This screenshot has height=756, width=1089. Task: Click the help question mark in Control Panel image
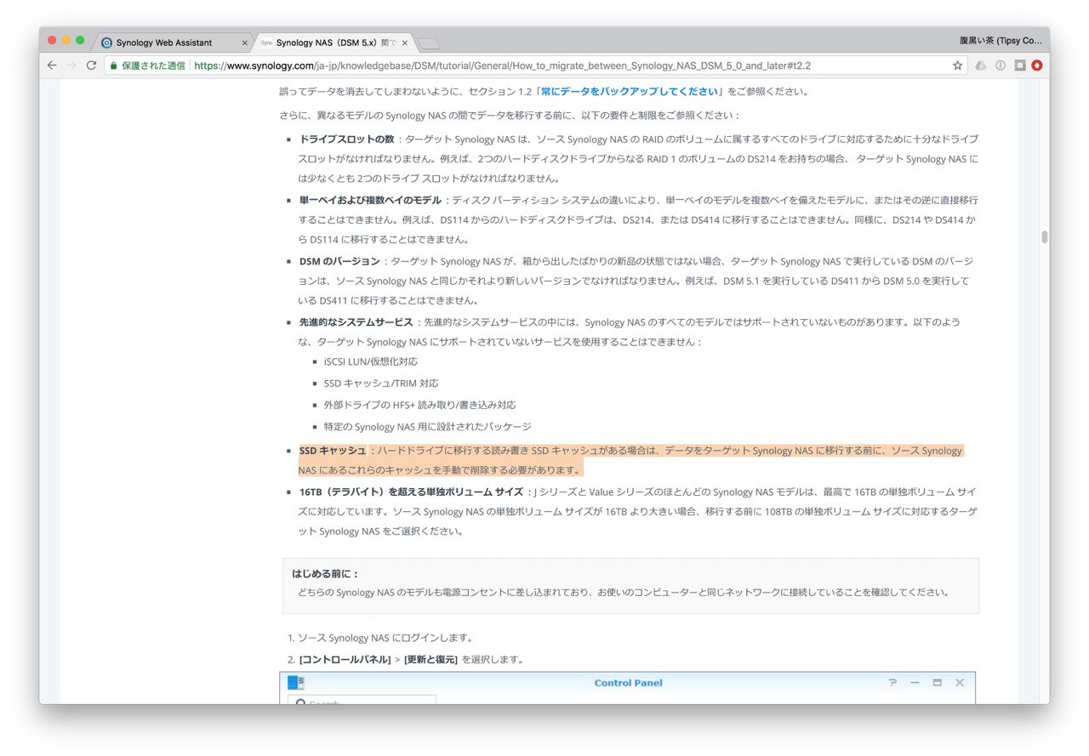[x=892, y=683]
